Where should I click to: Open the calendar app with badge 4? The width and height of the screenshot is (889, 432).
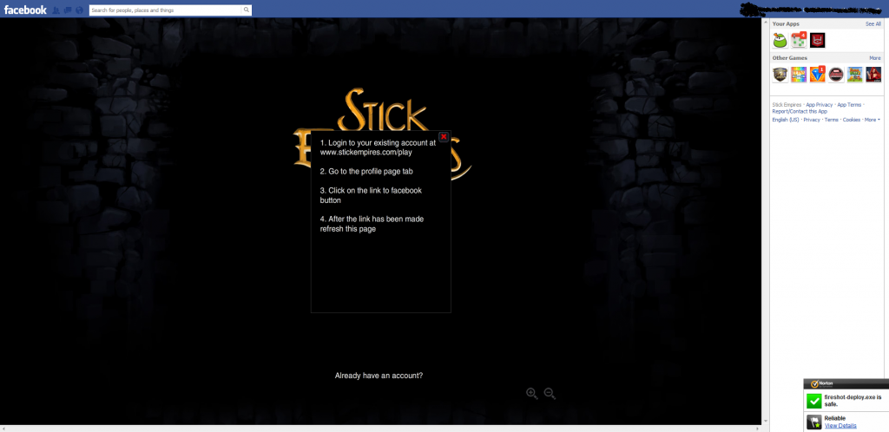(799, 40)
